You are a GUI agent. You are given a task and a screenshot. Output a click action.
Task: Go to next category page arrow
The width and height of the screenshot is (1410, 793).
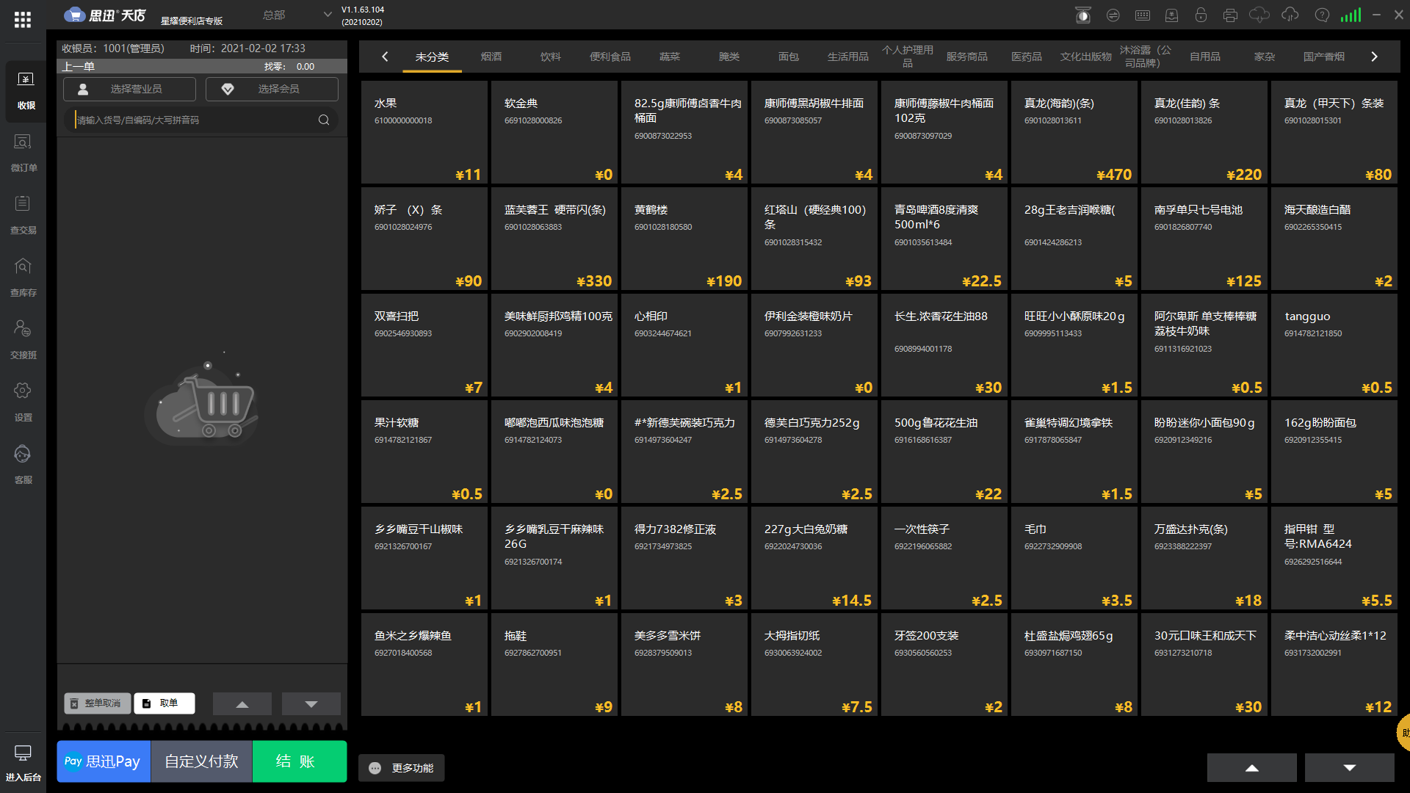[1374, 57]
